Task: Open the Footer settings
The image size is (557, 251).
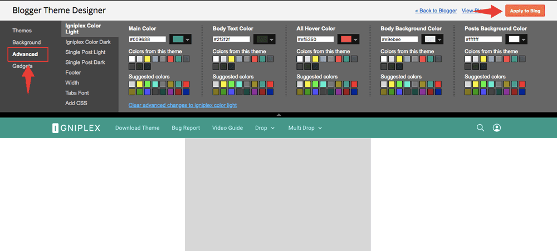Action: (73, 72)
